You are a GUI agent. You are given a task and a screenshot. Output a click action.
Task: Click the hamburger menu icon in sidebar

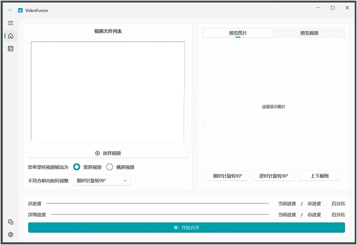[x=10, y=23]
